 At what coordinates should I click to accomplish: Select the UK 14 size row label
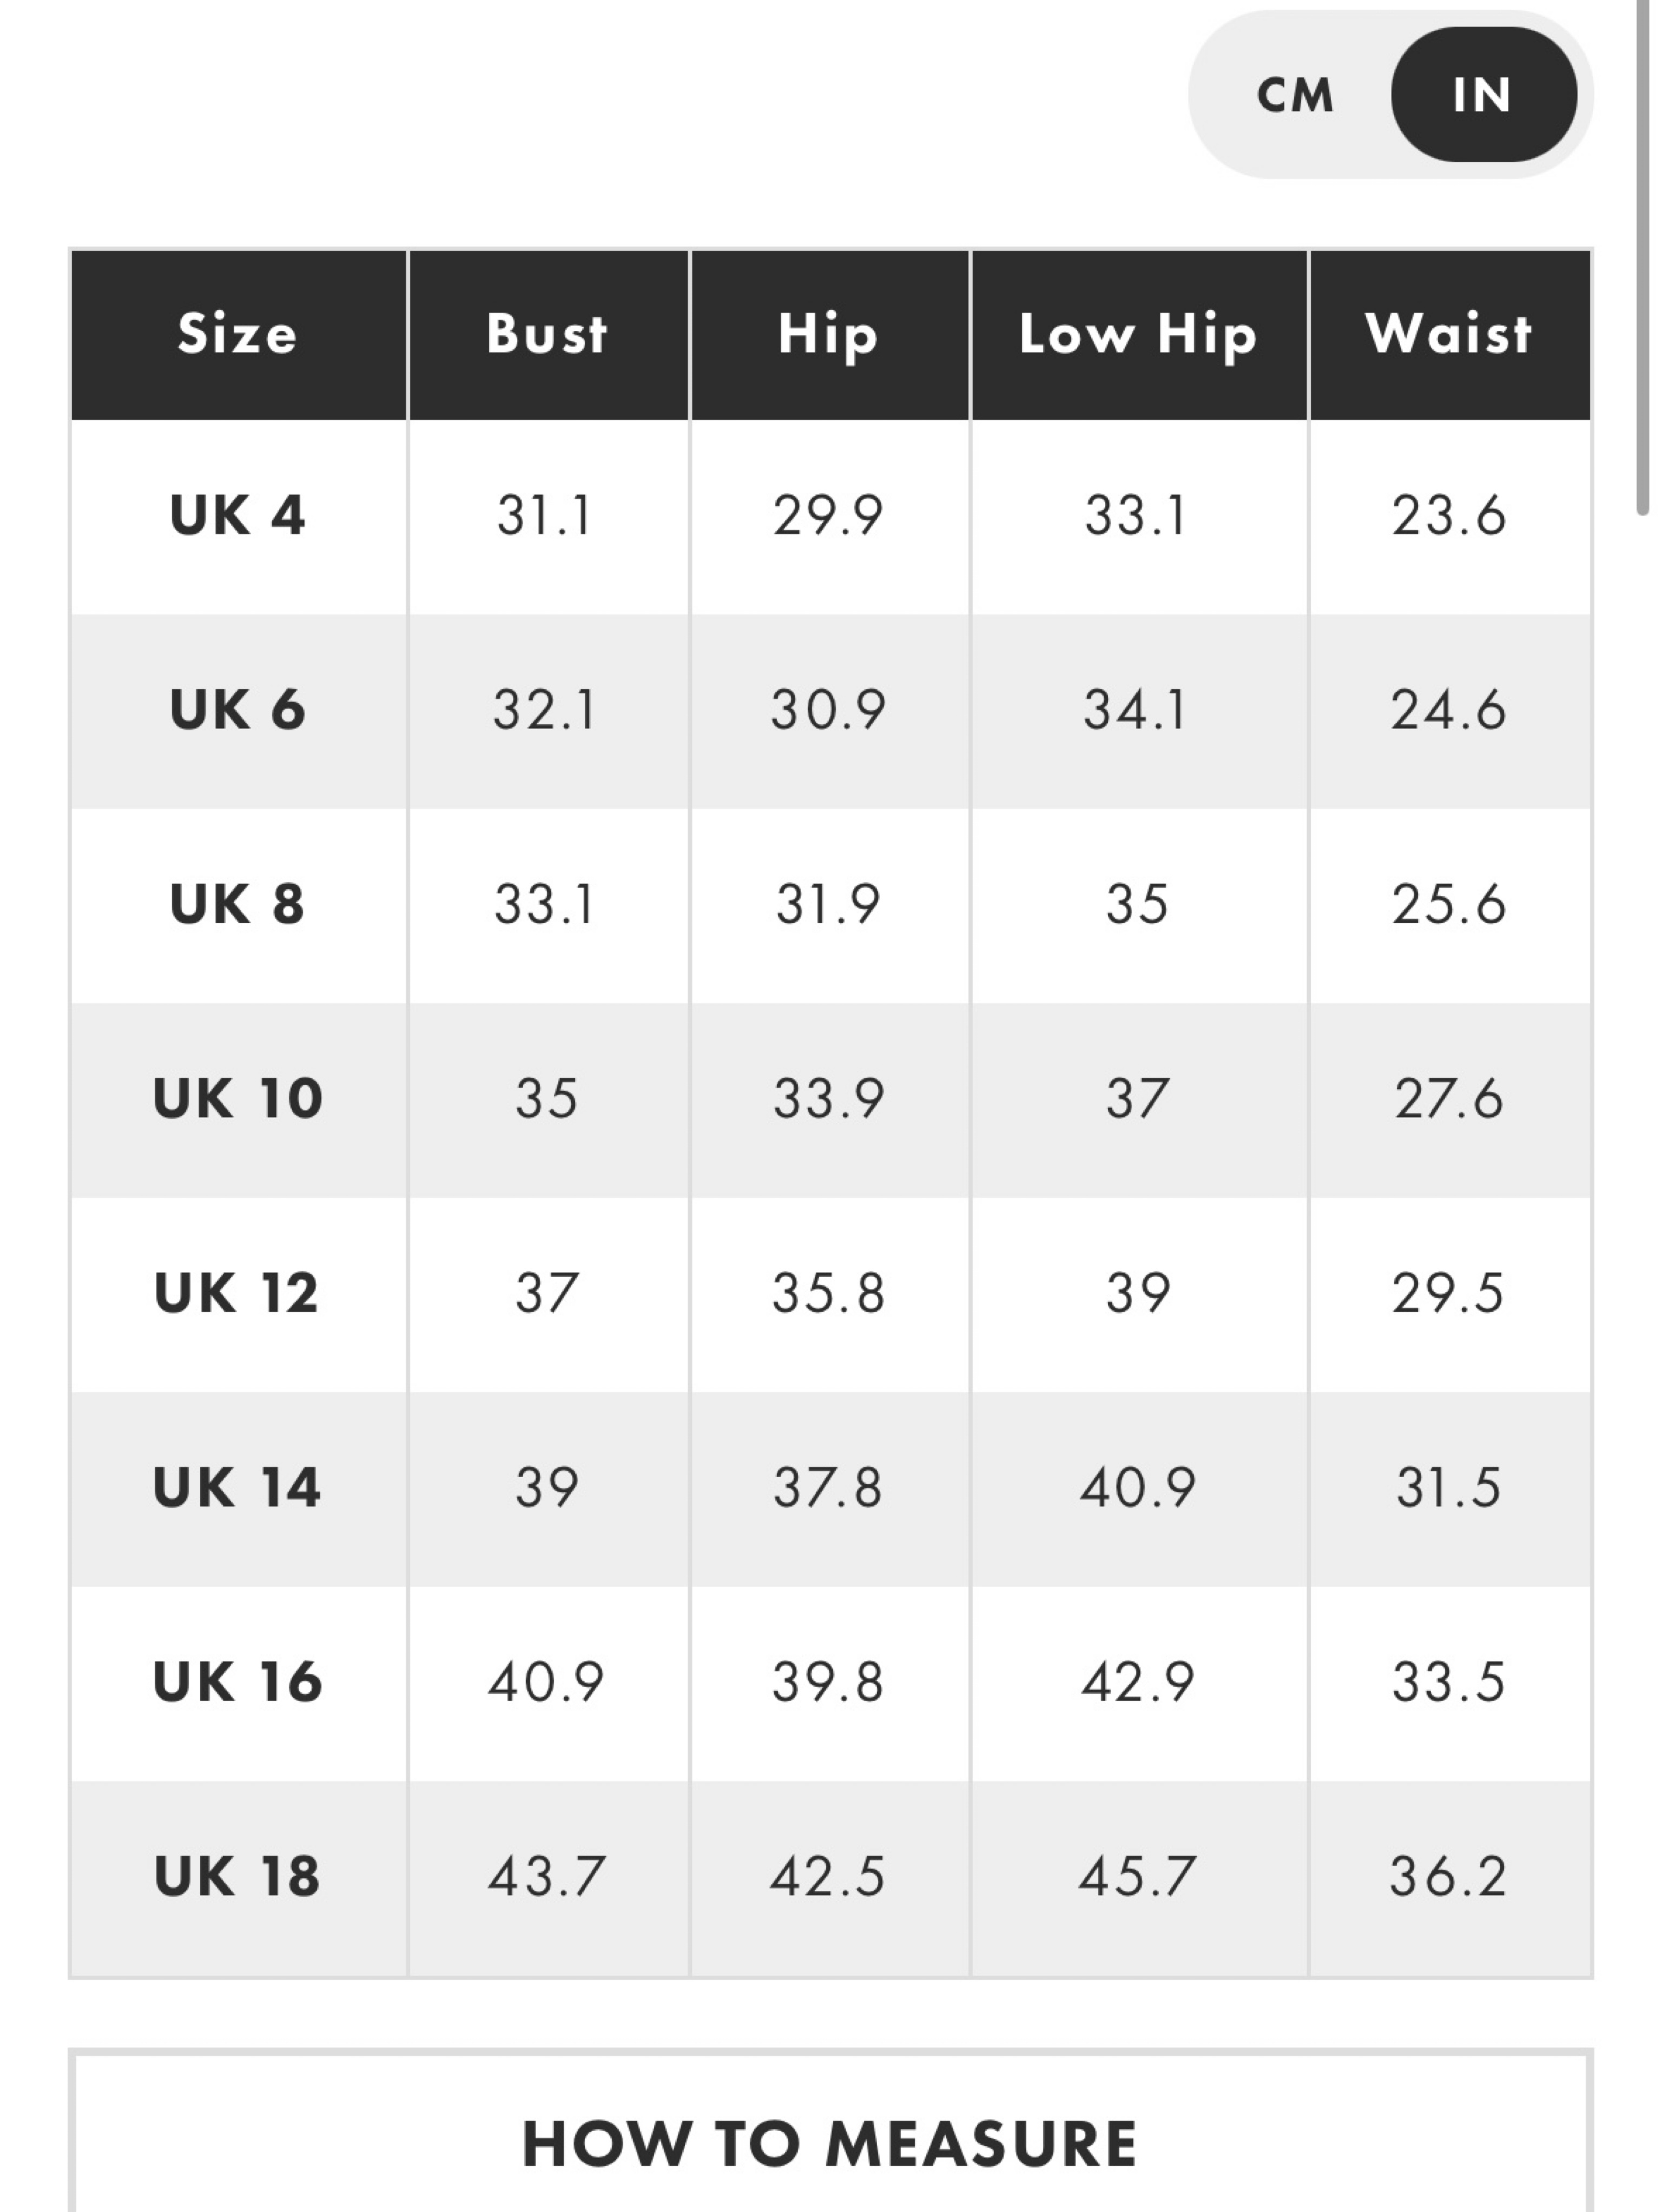click(238, 1486)
